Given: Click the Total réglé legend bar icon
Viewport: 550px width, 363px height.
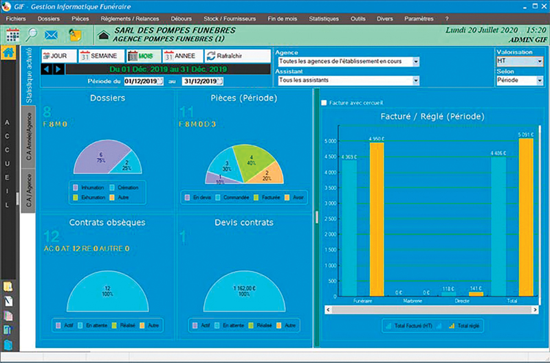Looking at the screenshot, I should click(x=452, y=326).
